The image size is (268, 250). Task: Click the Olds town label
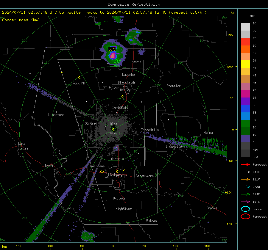113,124
